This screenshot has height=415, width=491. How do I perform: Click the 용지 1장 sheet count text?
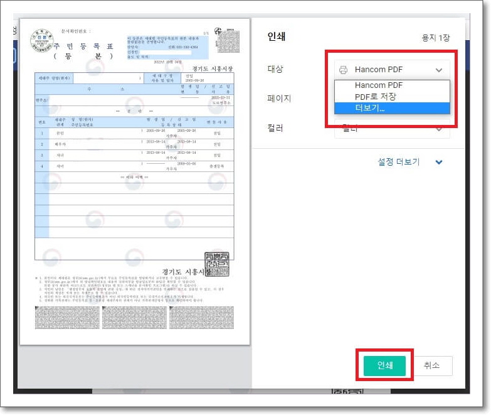tap(436, 38)
